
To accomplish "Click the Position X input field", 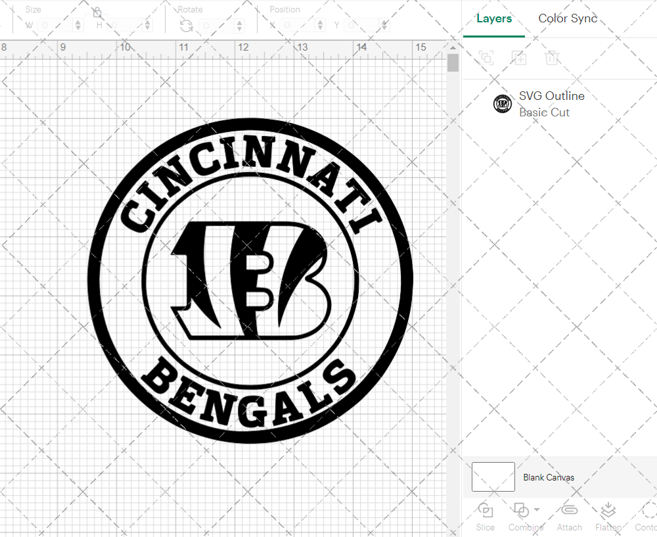I will tap(298, 25).
